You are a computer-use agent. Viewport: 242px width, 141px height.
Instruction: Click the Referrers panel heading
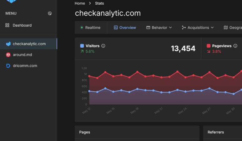pyautogui.click(x=216, y=132)
